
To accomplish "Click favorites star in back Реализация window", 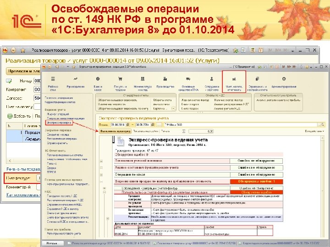I will click(x=23, y=50).
